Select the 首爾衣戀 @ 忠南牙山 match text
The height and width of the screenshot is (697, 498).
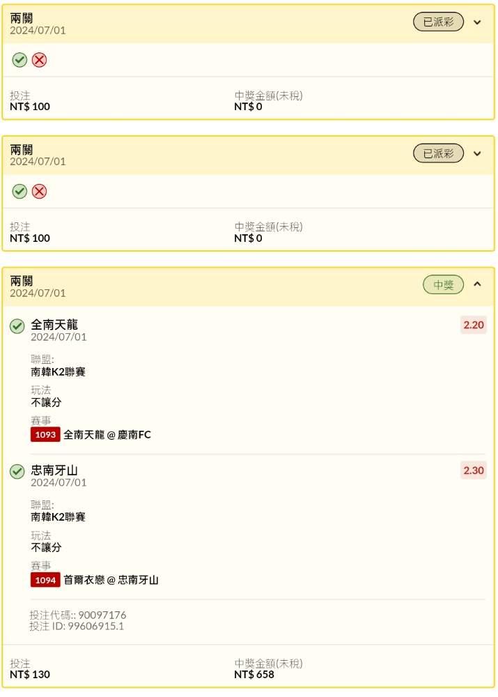(111, 580)
